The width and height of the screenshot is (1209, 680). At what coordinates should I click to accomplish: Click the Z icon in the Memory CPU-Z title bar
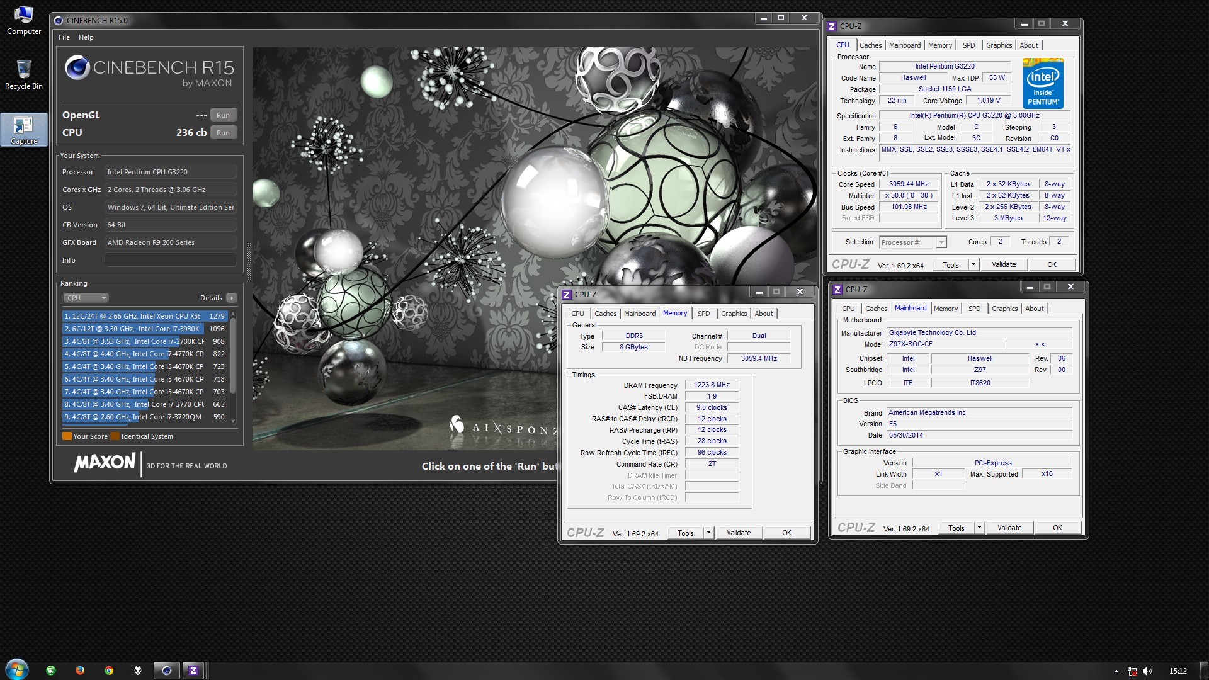coord(567,294)
